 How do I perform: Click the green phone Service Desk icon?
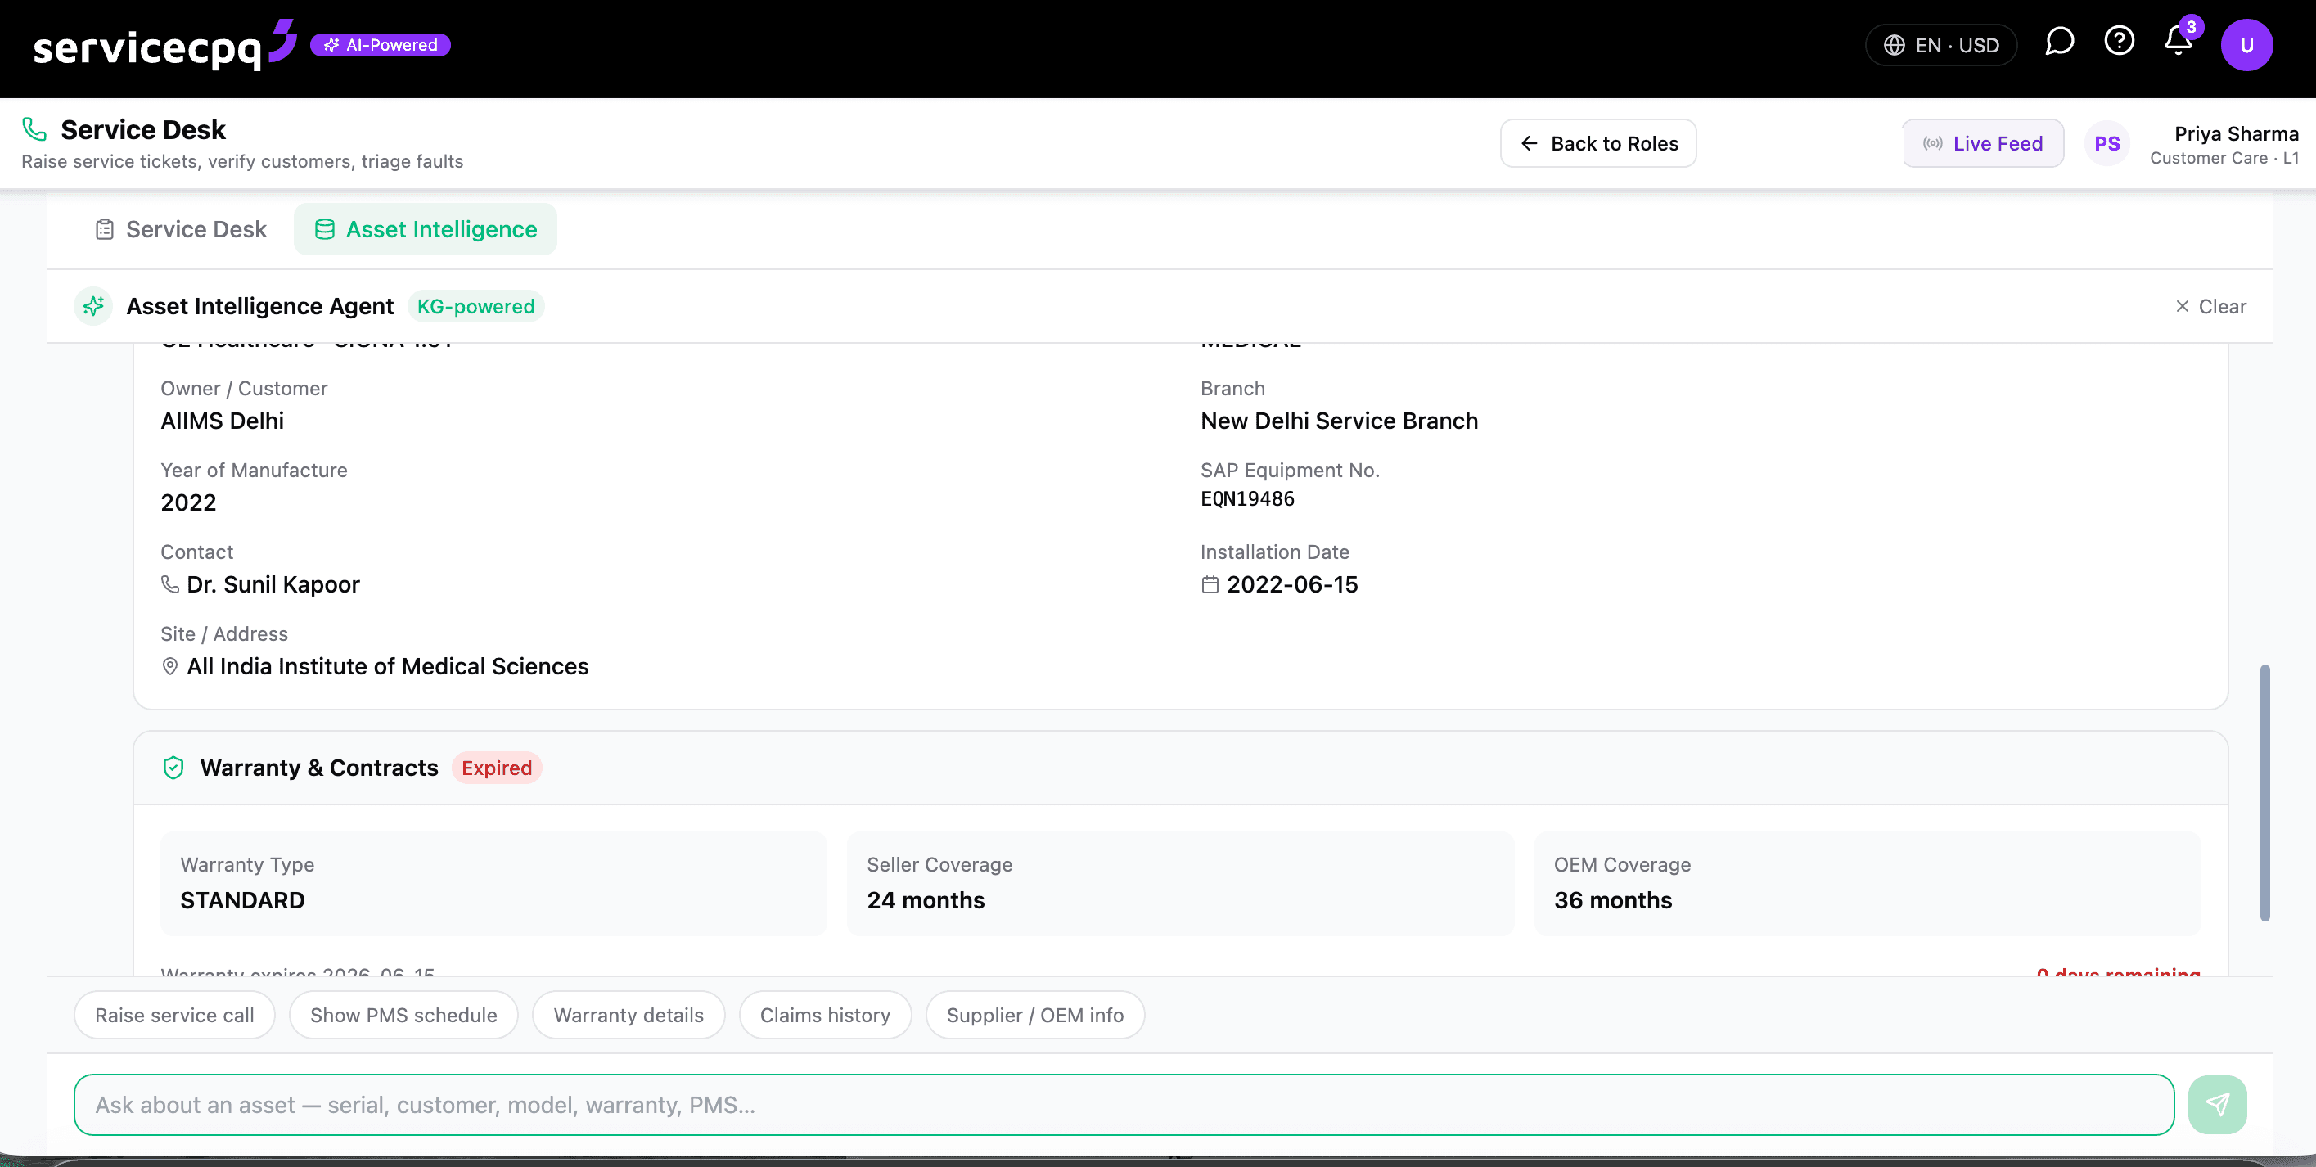point(34,129)
